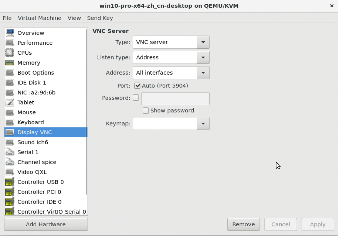
Task: Open the Type dropdown for VNC server
Action: coord(203,42)
